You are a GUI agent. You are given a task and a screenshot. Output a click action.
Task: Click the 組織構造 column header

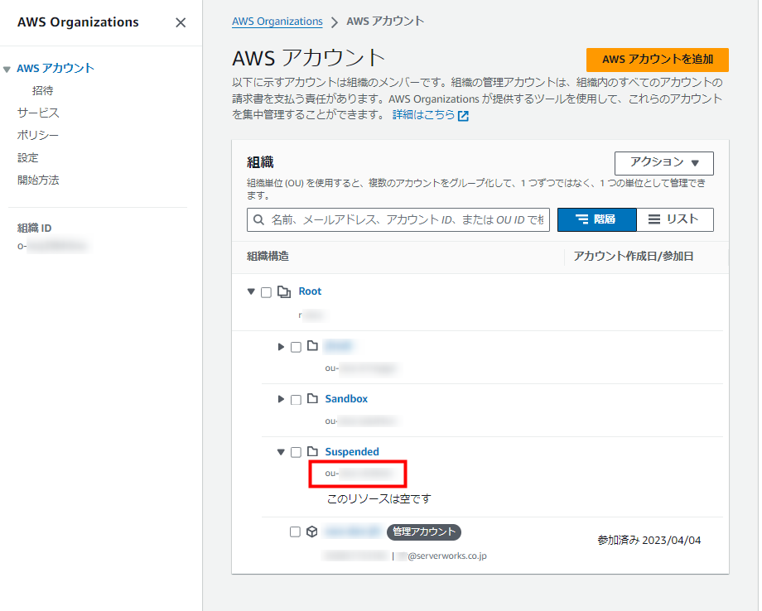[268, 257]
